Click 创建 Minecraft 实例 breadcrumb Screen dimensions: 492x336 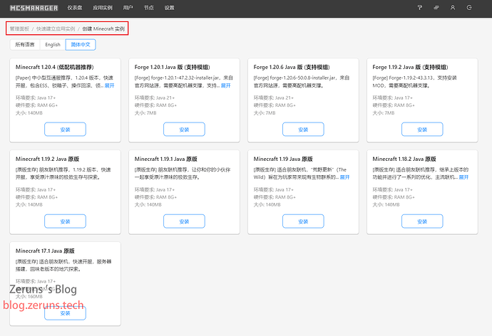pos(103,28)
